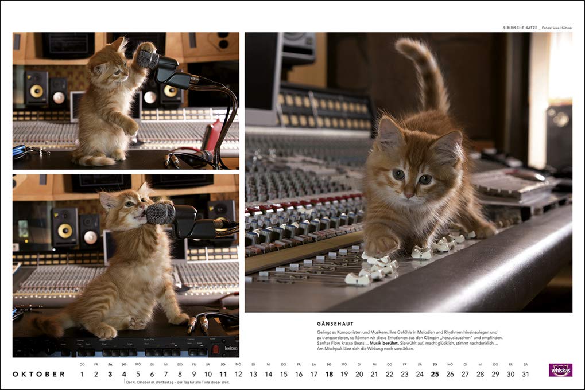Select date 28 in the calendar row

480,374
